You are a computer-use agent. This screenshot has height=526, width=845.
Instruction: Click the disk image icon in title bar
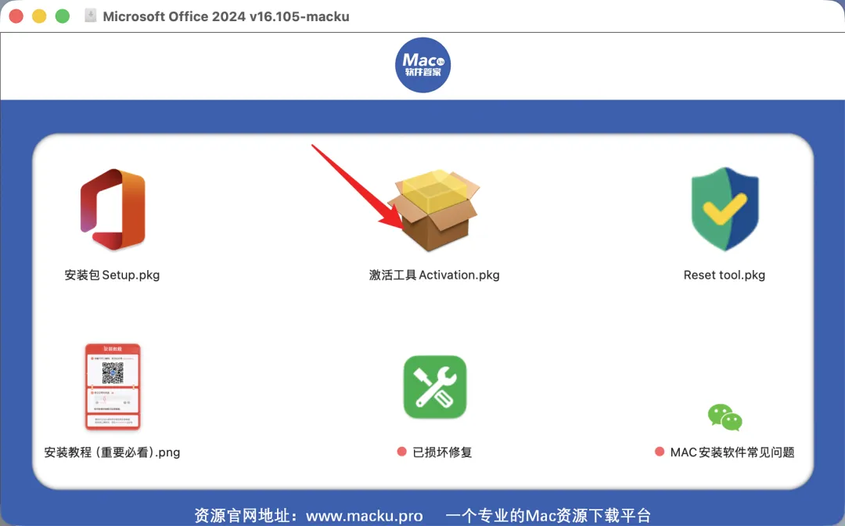90,16
